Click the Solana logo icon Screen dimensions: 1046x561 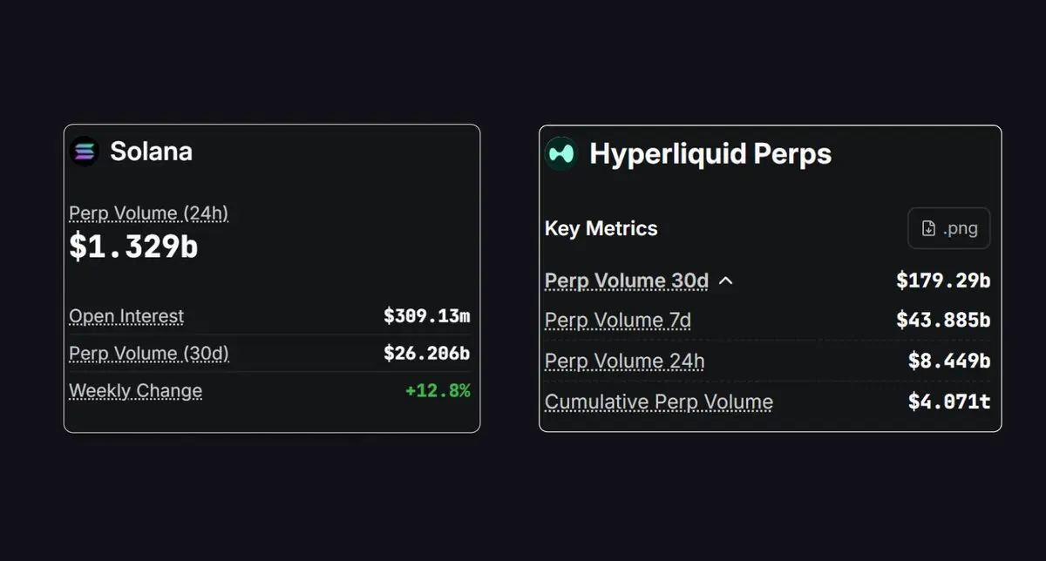pyautogui.click(x=85, y=152)
